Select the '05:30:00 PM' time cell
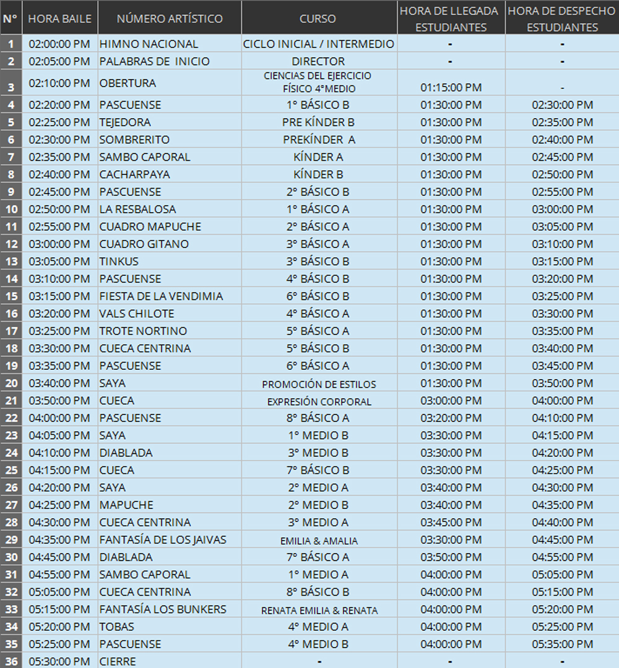619x668 pixels. tap(59, 661)
